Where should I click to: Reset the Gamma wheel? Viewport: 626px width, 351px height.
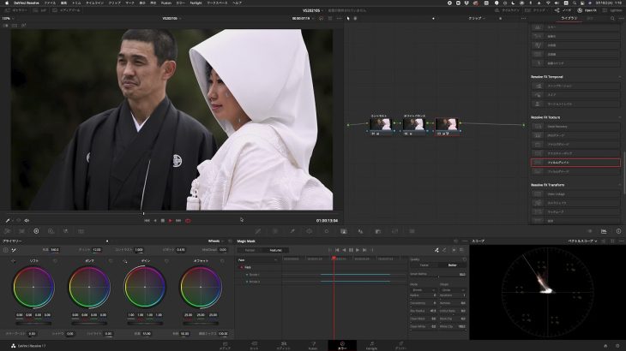111,261
